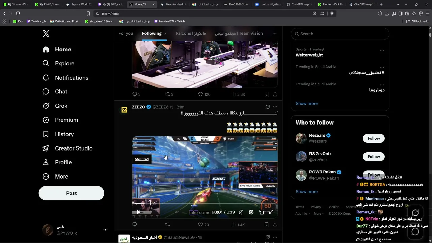Open Chat from the sidebar
Screen dimensions: 432x243
55,92
